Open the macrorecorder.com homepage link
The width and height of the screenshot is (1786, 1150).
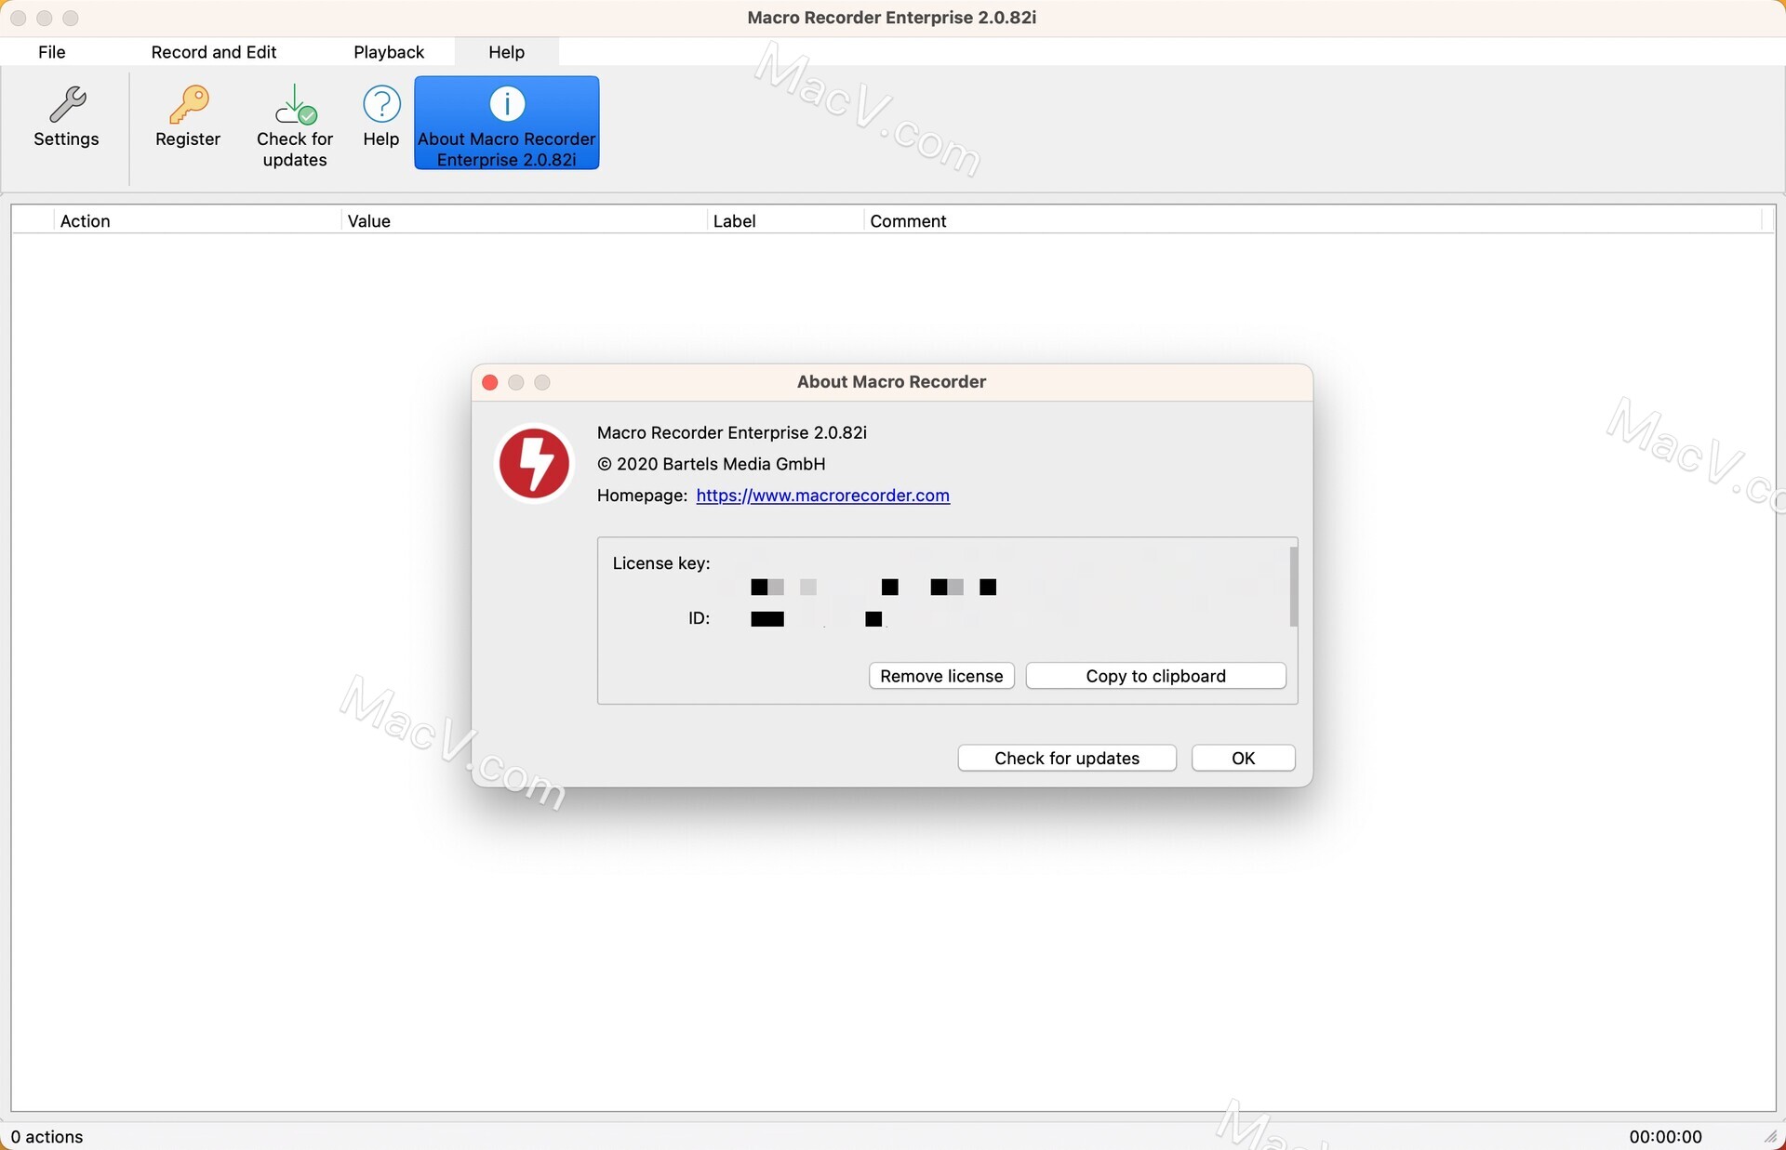coord(823,496)
